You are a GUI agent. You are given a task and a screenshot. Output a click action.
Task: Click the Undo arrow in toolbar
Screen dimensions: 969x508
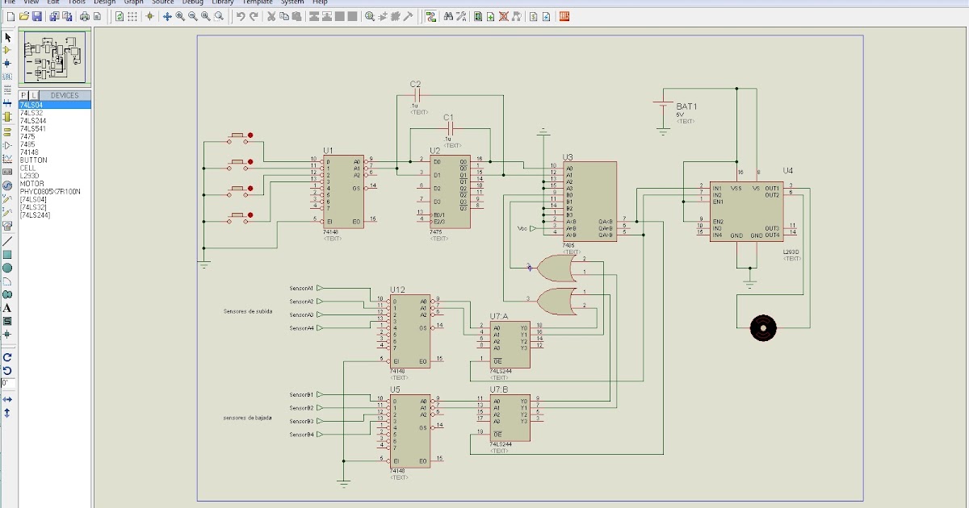click(x=241, y=16)
